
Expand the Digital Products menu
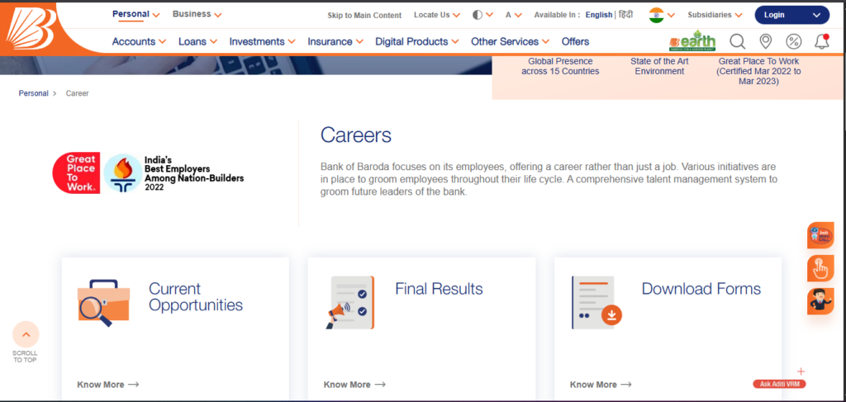[x=417, y=41]
